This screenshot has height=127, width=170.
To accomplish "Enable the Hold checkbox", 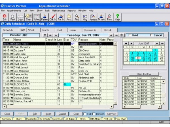I will click(x=130, y=35).
